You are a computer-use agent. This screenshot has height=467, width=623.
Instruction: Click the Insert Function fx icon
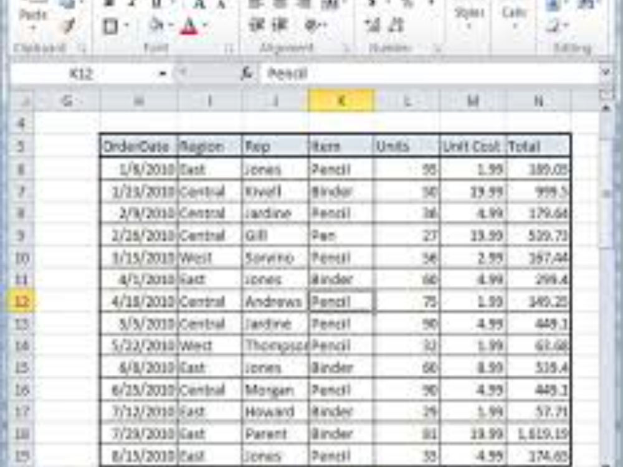pyautogui.click(x=247, y=73)
